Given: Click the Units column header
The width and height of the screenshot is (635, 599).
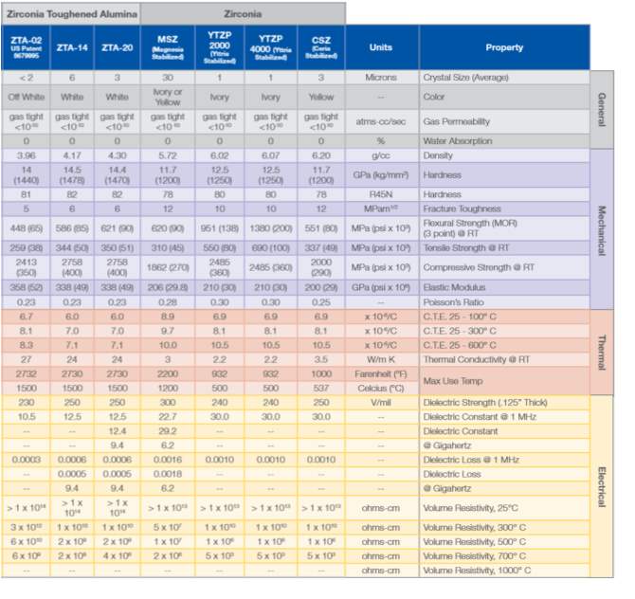Looking at the screenshot, I should (381, 47).
